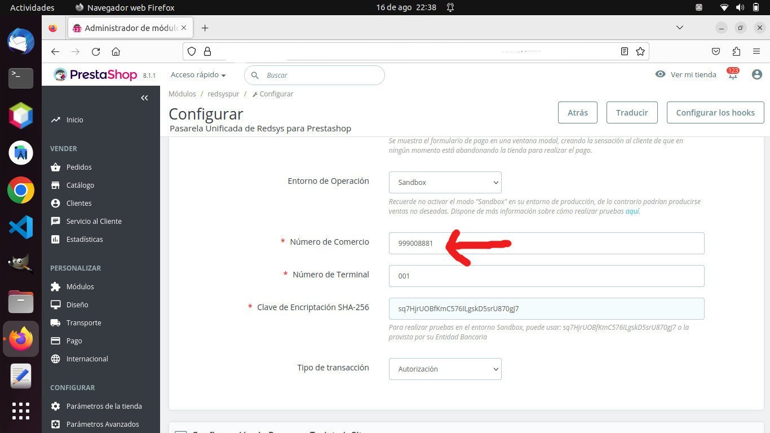The height and width of the screenshot is (433, 770).
Task: Open the text editor from the dock
Action: (21, 376)
